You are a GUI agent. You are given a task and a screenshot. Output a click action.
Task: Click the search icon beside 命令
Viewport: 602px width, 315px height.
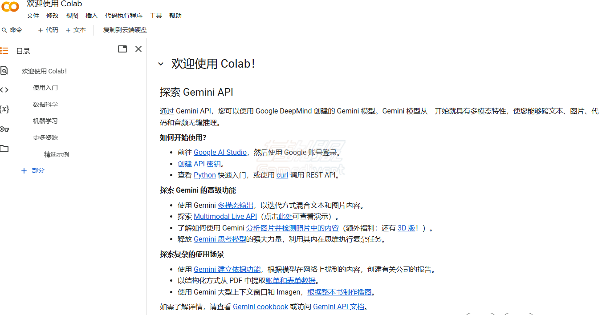[4, 30]
